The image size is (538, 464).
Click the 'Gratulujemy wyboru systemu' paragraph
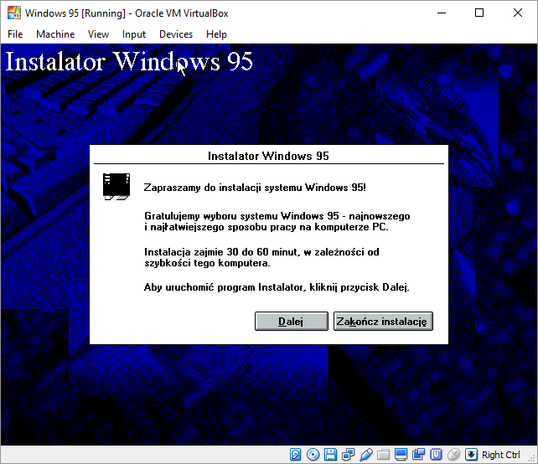277,222
